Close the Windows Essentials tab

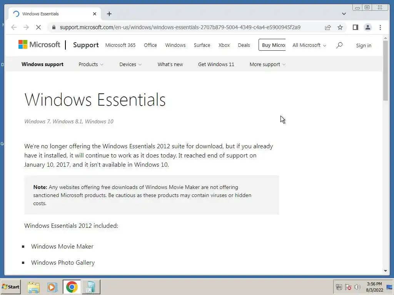pos(95,14)
